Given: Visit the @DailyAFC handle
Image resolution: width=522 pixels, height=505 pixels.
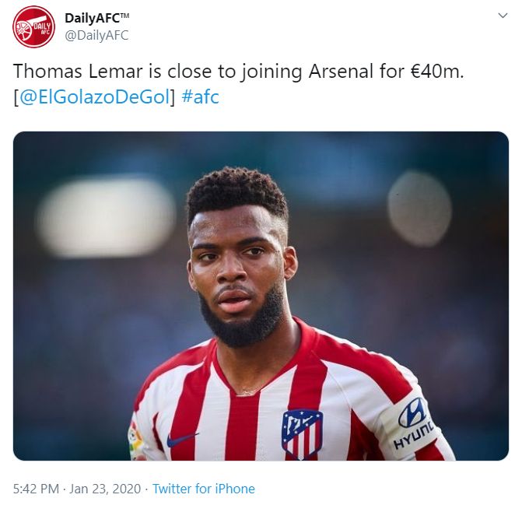Looking at the screenshot, I should (96, 35).
